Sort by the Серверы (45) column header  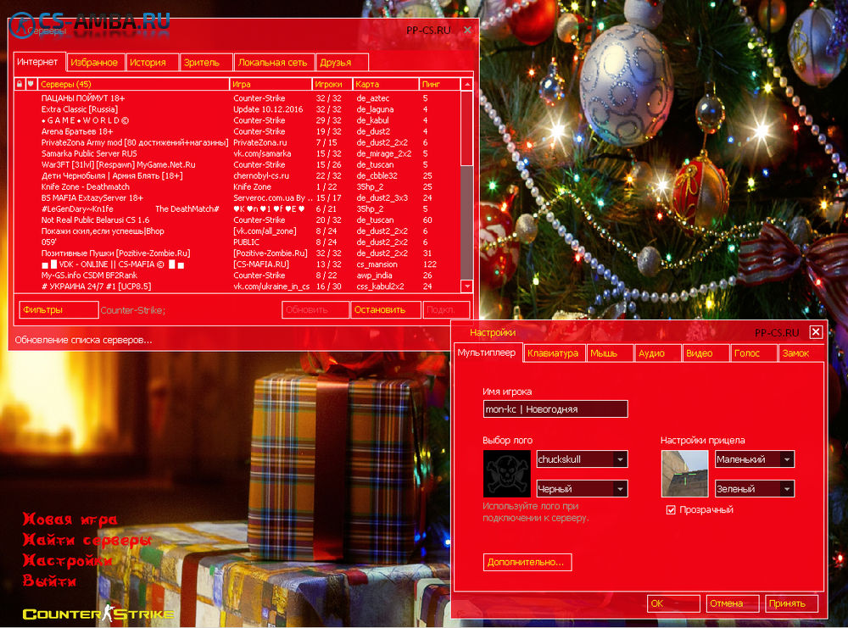tap(134, 84)
